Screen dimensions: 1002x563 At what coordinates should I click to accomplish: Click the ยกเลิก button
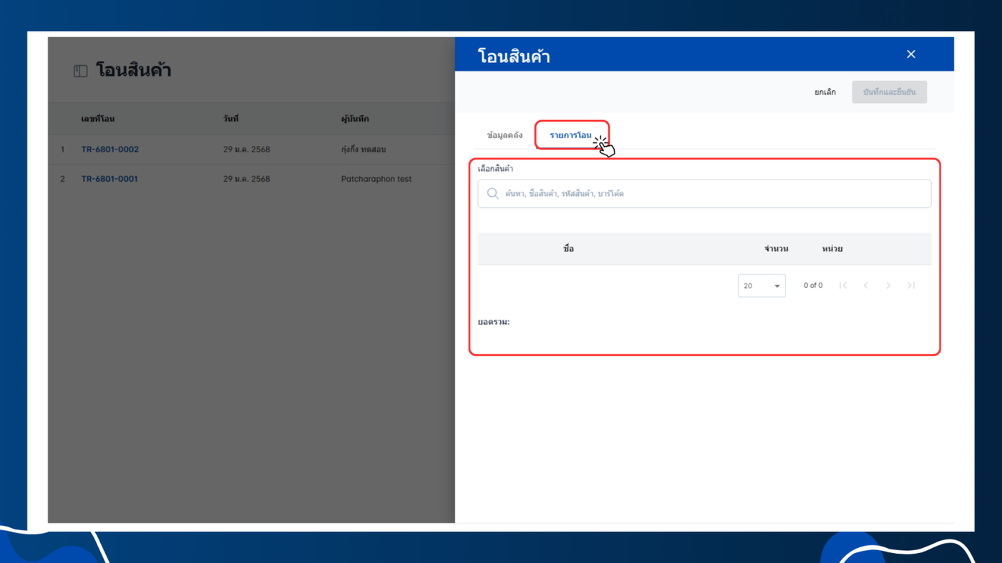point(825,92)
